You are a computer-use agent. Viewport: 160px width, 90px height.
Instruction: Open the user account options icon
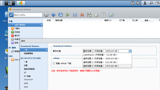[145, 3]
